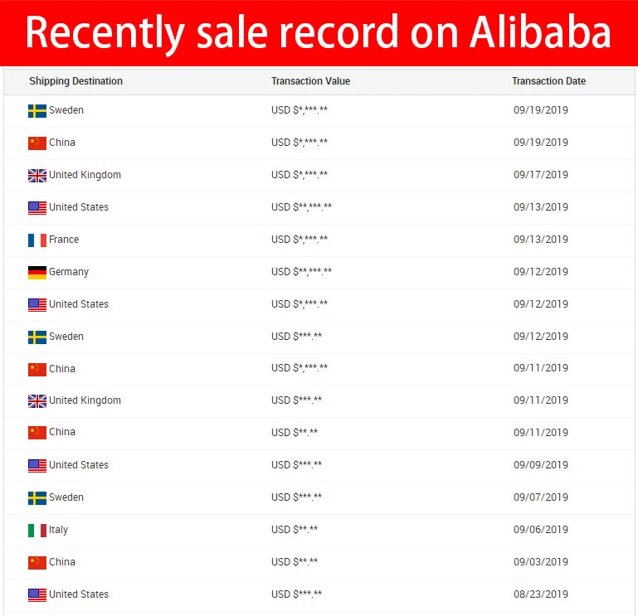Click the Transaction Date column header
Viewport: 638px width, 616px height.
(x=548, y=81)
